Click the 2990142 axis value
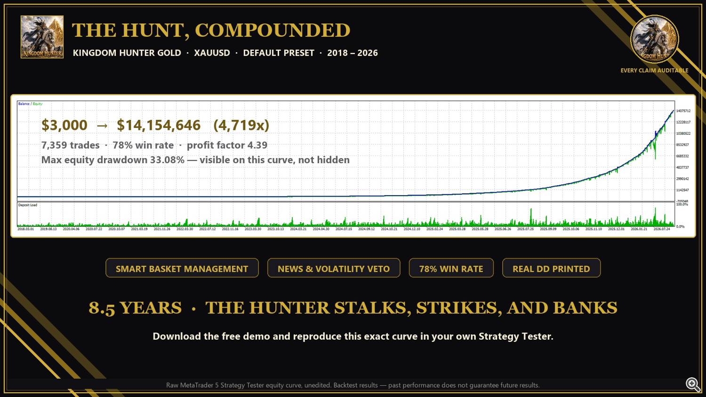The image size is (706, 397). pos(682,179)
